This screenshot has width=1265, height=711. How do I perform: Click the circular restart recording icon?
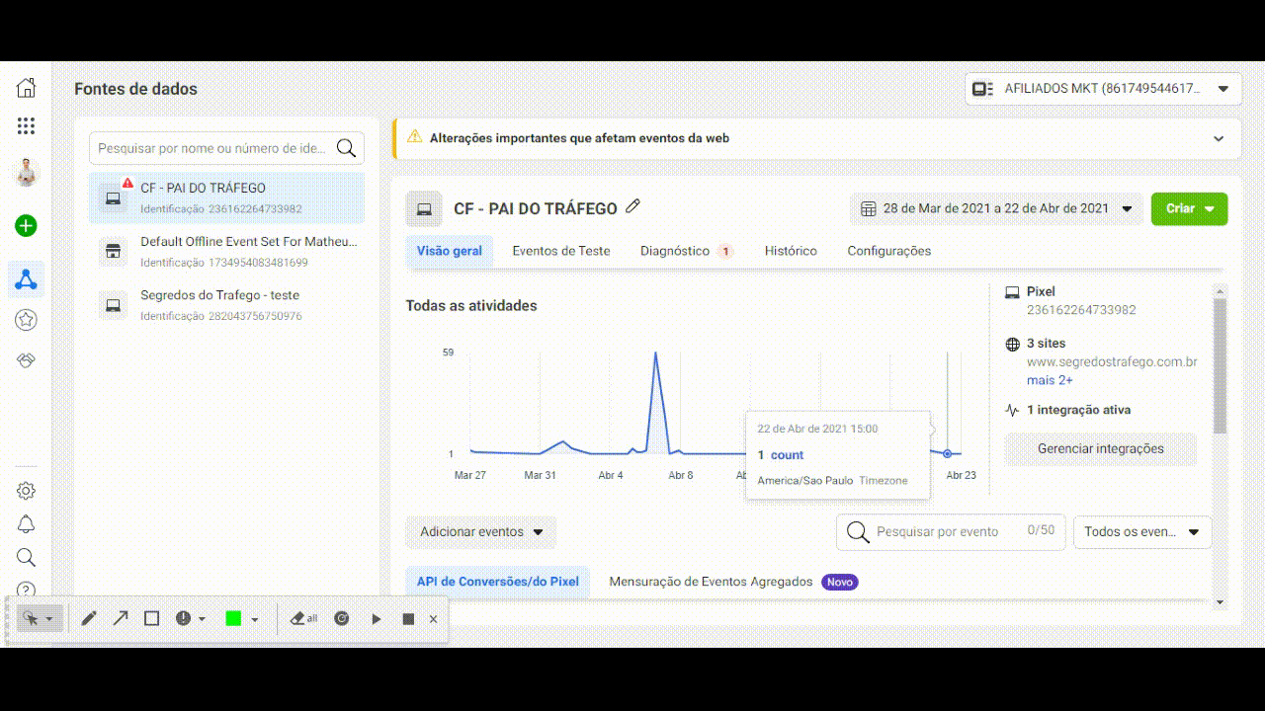coord(342,618)
